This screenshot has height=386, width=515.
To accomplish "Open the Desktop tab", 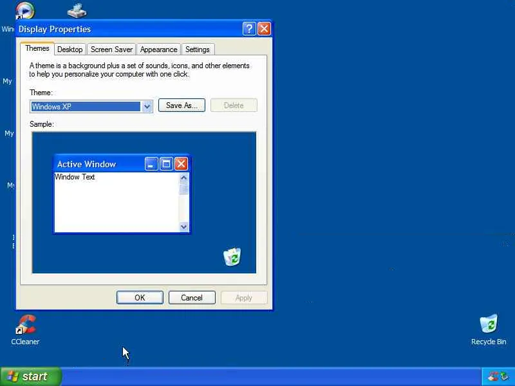I will (x=70, y=50).
